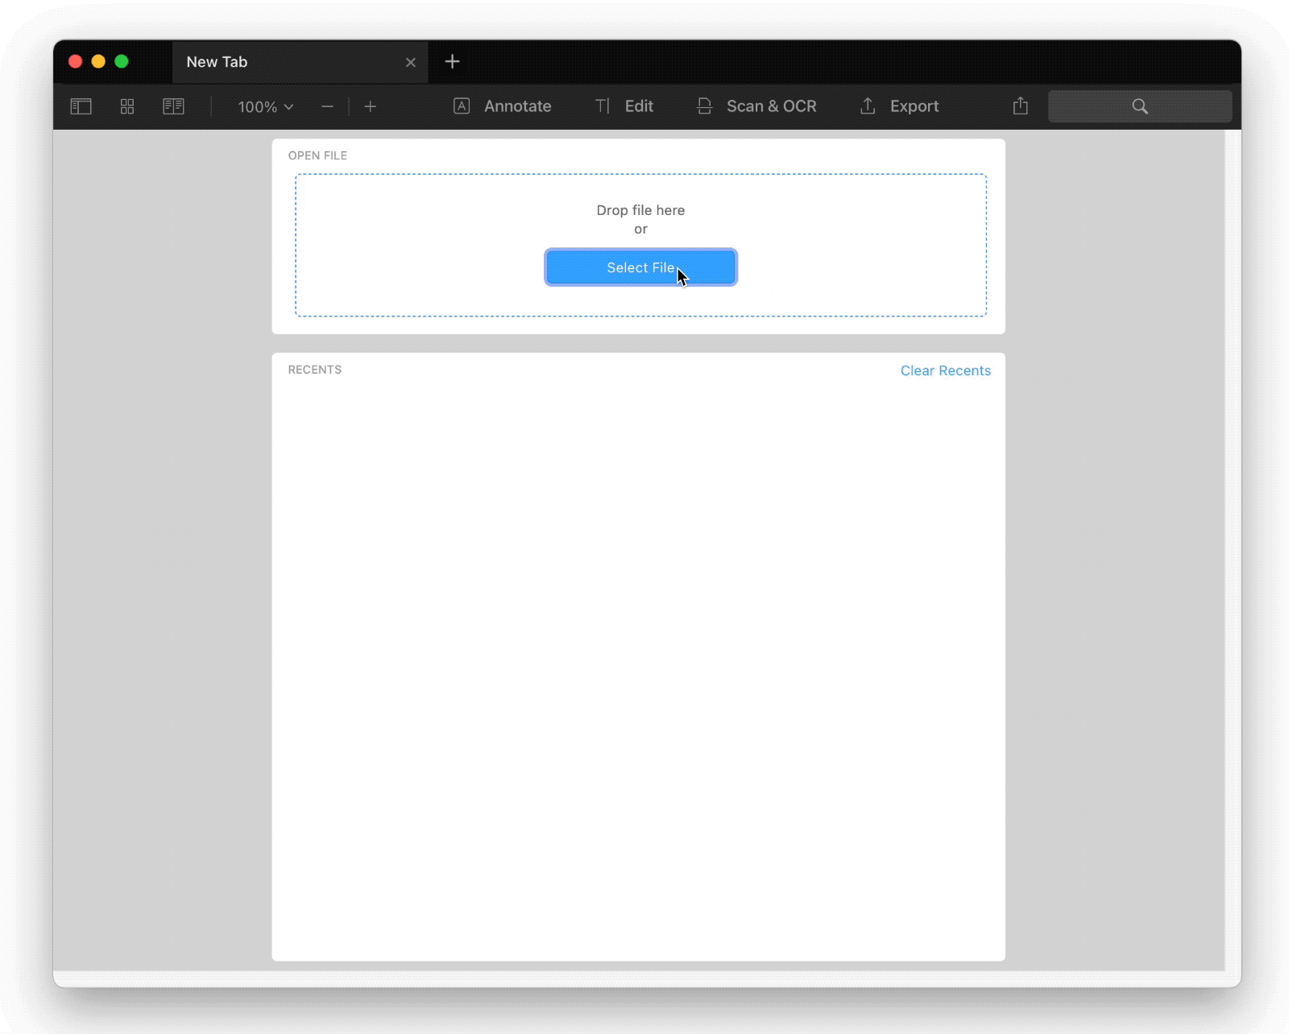Open the Export option
1289x1034 pixels.
coord(899,106)
